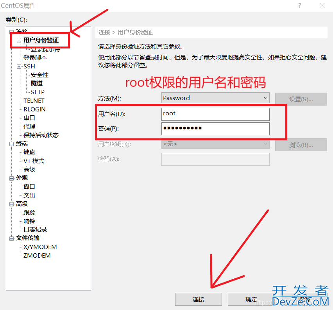The width and height of the screenshot is (333, 310).
Task: Select 跟踪 item
Action: pyautogui.click(x=29, y=213)
